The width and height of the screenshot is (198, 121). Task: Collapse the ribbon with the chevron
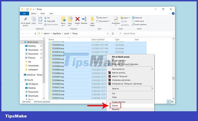point(170,13)
